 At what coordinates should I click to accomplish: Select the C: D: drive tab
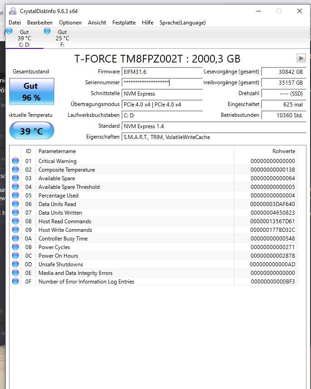(24, 38)
